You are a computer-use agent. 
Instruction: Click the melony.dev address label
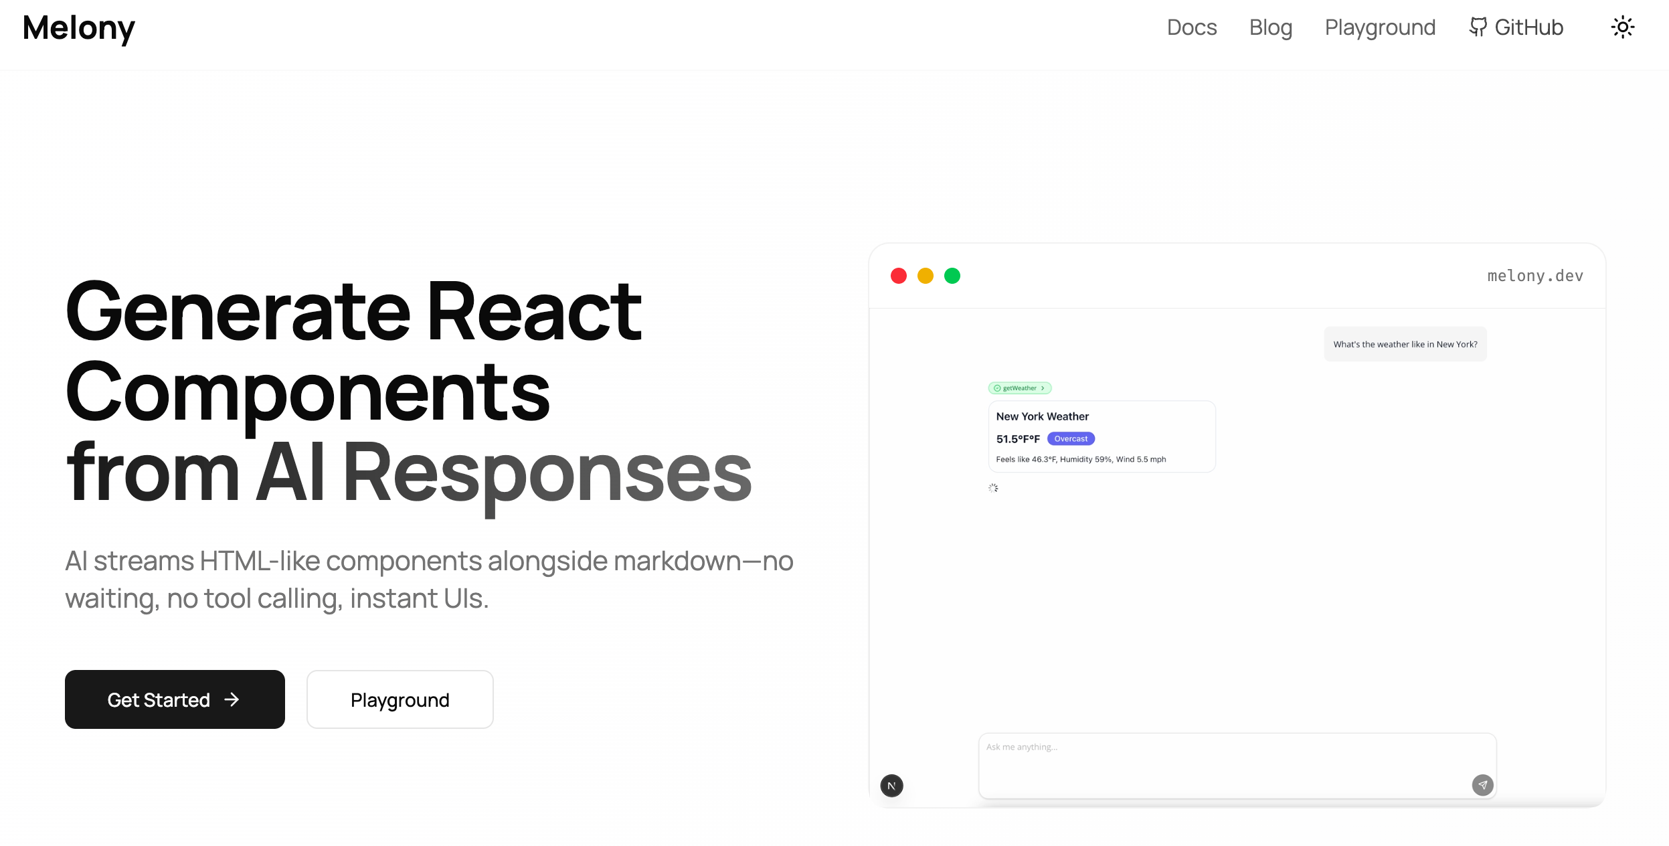pyautogui.click(x=1534, y=276)
